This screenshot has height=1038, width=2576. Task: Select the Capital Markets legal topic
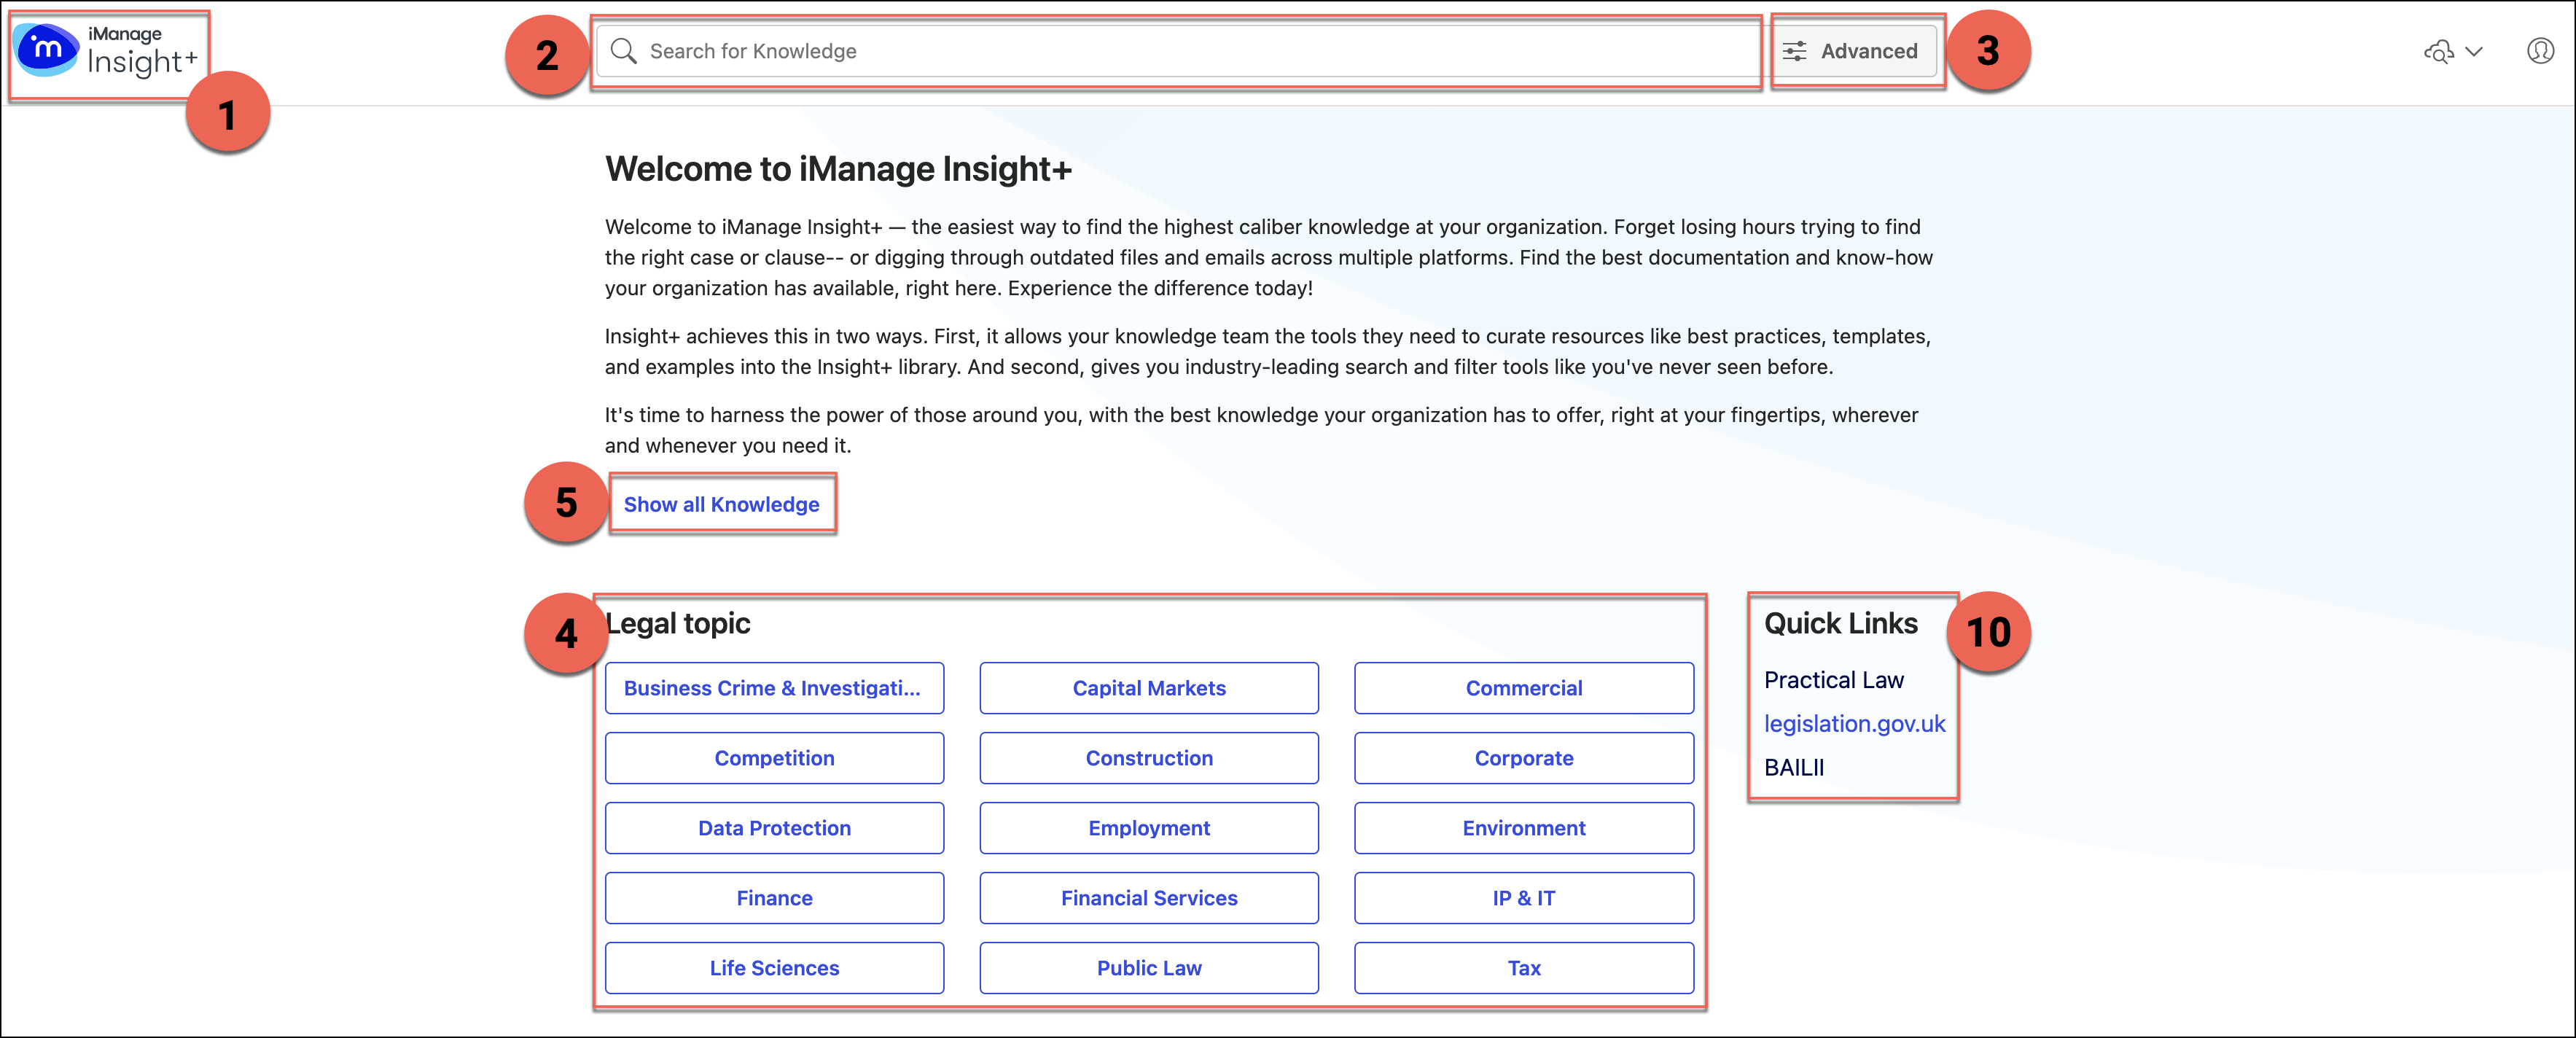click(x=1148, y=688)
